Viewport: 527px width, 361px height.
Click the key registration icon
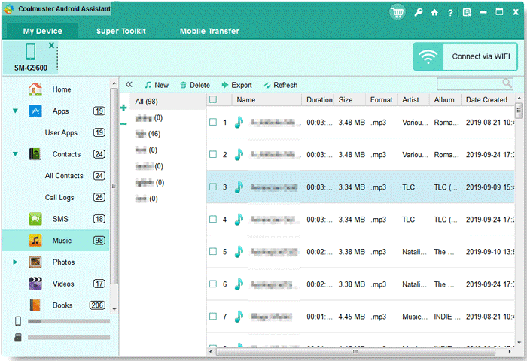point(419,13)
